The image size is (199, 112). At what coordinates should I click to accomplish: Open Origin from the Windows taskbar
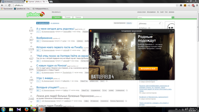click(42, 109)
